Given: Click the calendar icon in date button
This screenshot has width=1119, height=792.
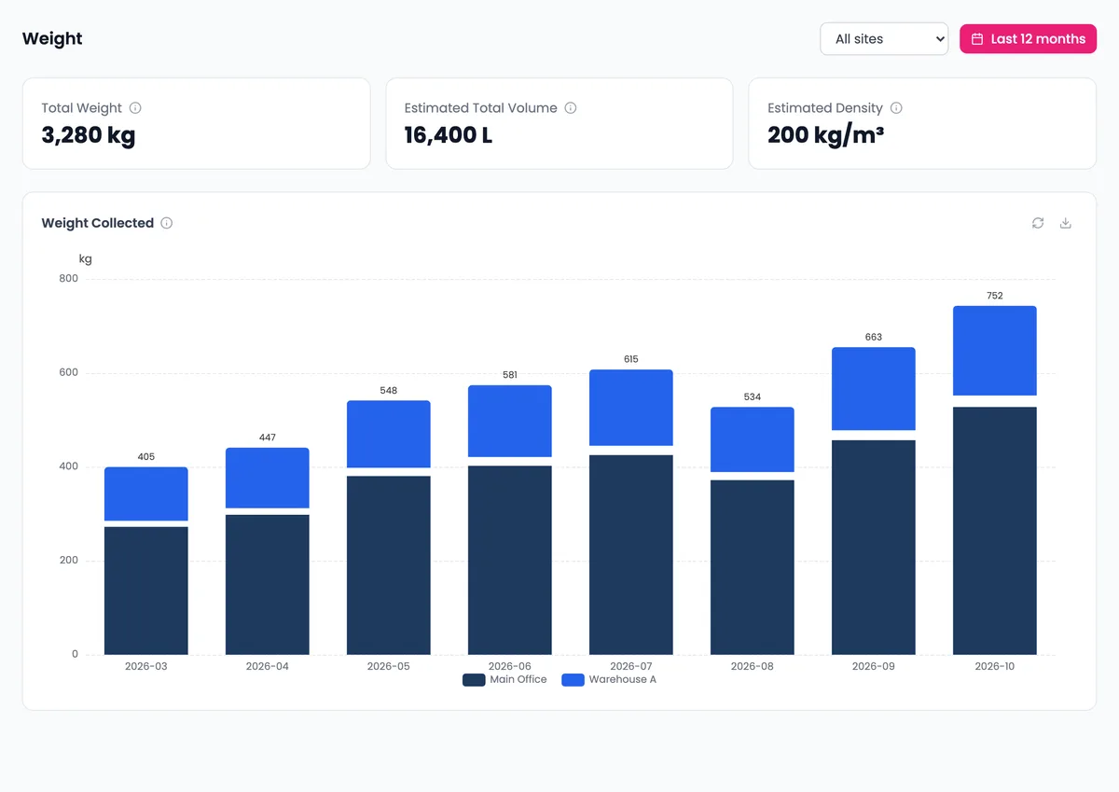Looking at the screenshot, I should 977,39.
